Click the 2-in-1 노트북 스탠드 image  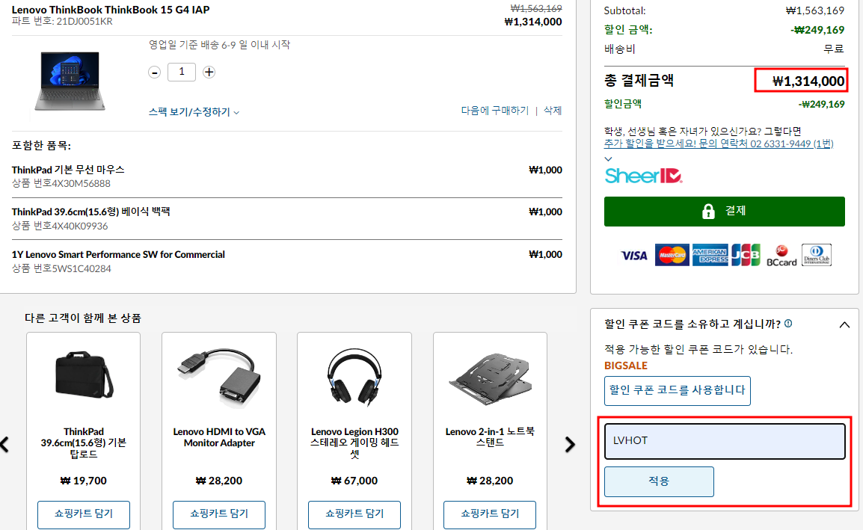[x=490, y=379]
